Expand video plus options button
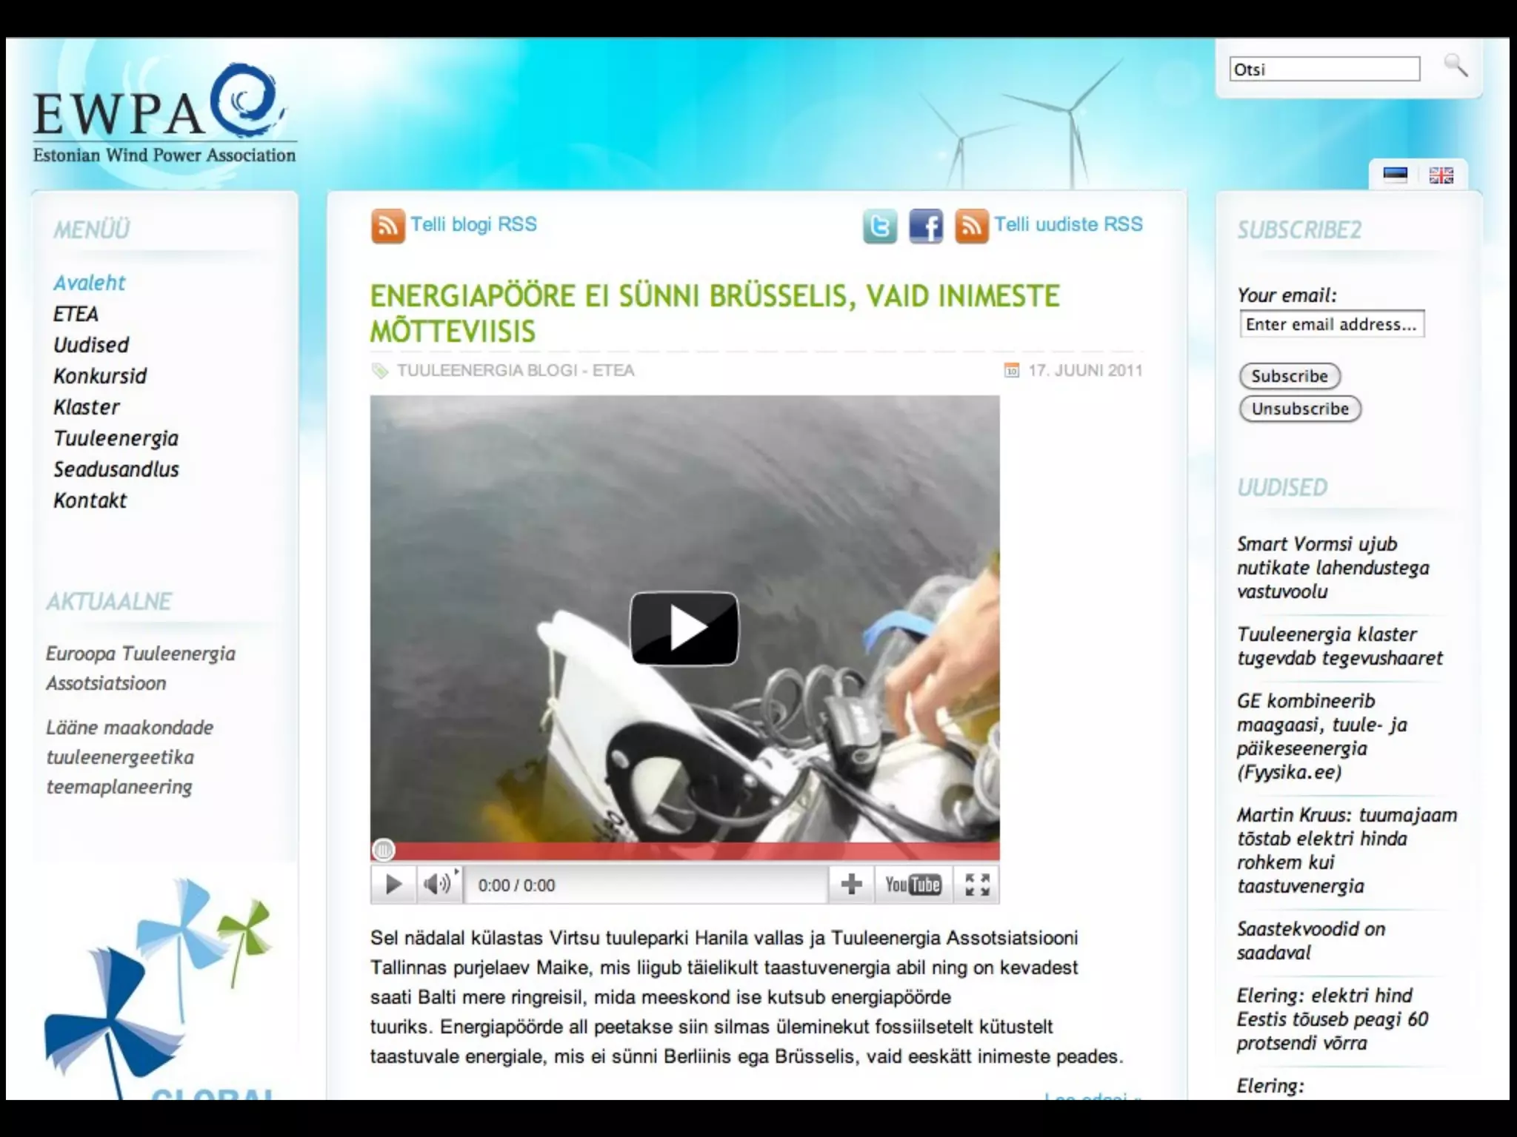 [851, 885]
